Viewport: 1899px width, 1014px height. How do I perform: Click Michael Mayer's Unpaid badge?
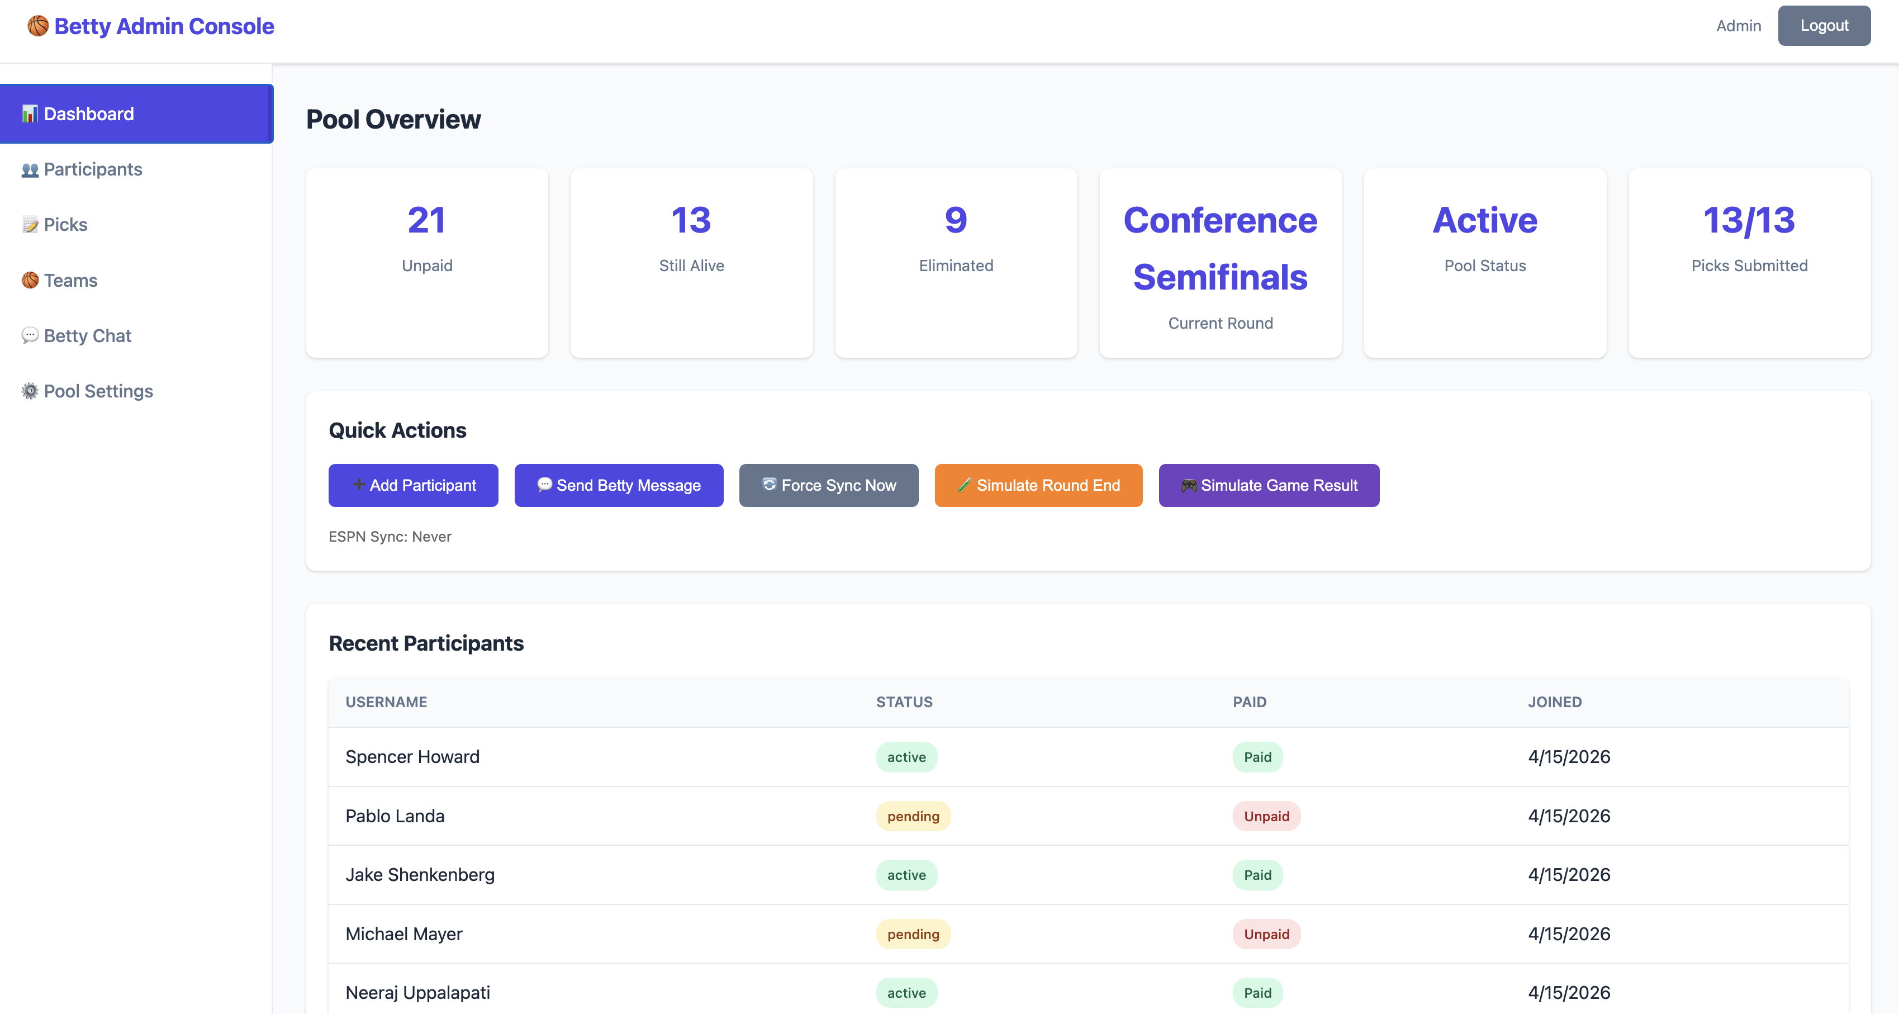coord(1266,934)
